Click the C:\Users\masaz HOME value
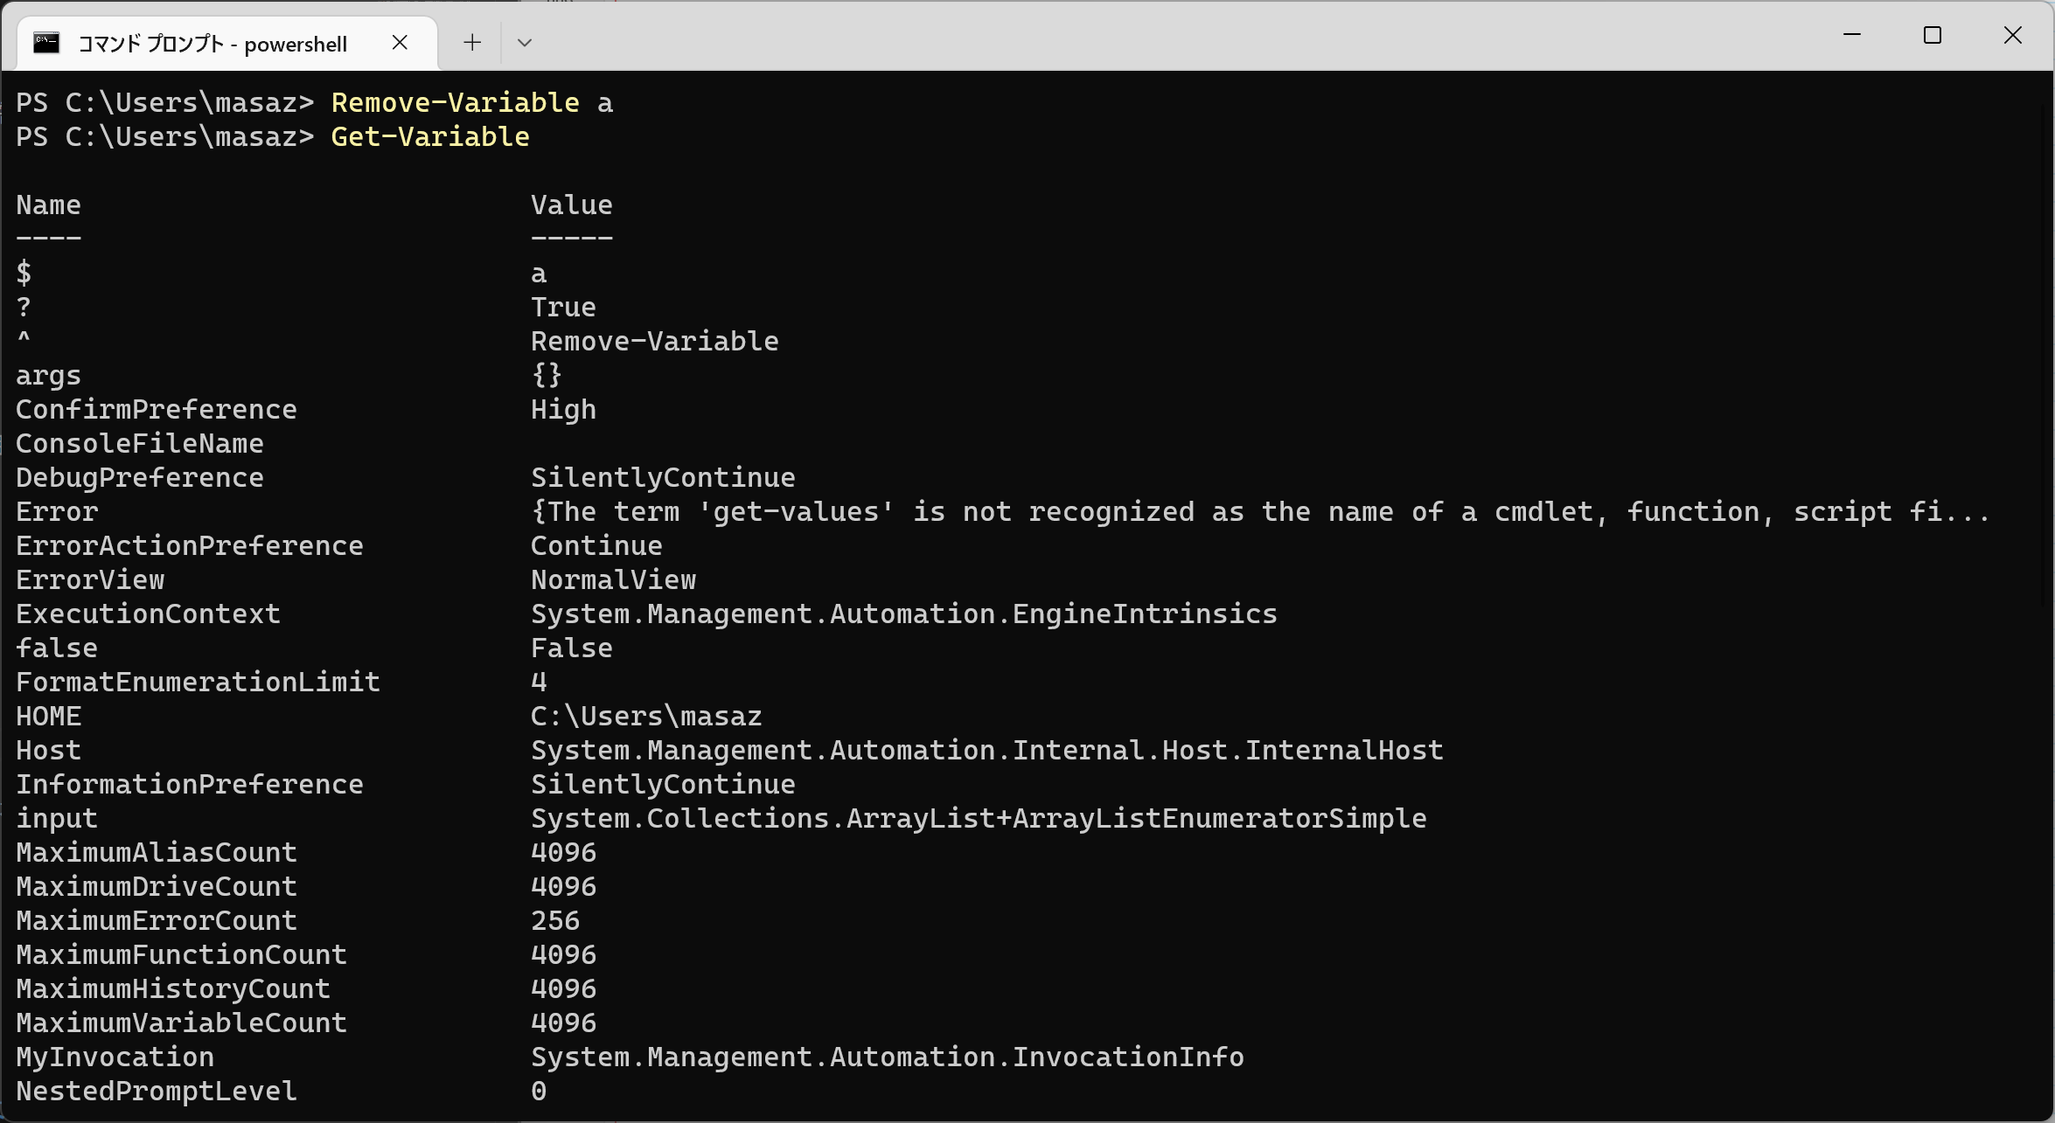The image size is (2055, 1123). pos(646,717)
